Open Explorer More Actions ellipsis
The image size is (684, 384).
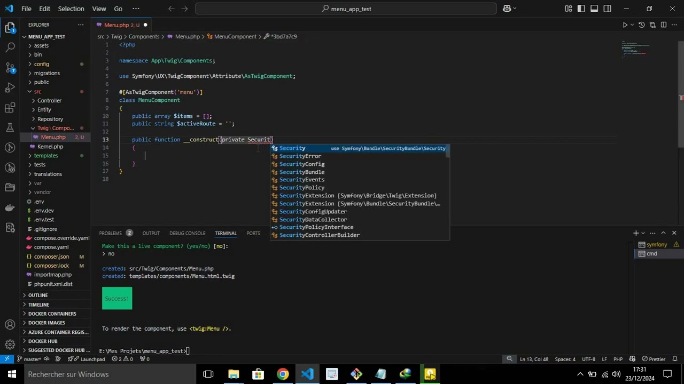(x=81, y=25)
